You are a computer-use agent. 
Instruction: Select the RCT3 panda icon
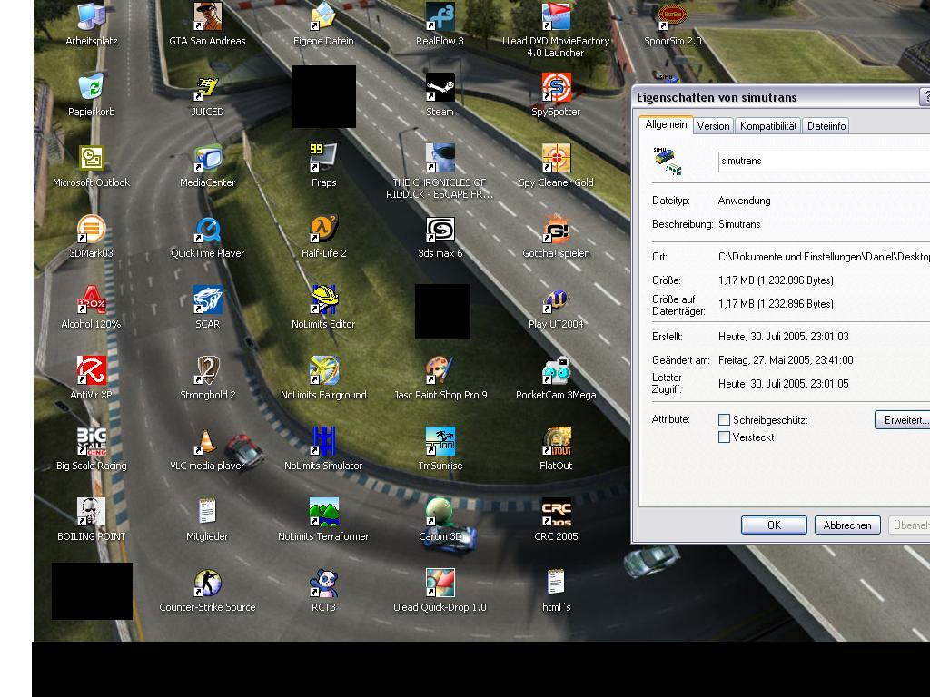pos(323,584)
